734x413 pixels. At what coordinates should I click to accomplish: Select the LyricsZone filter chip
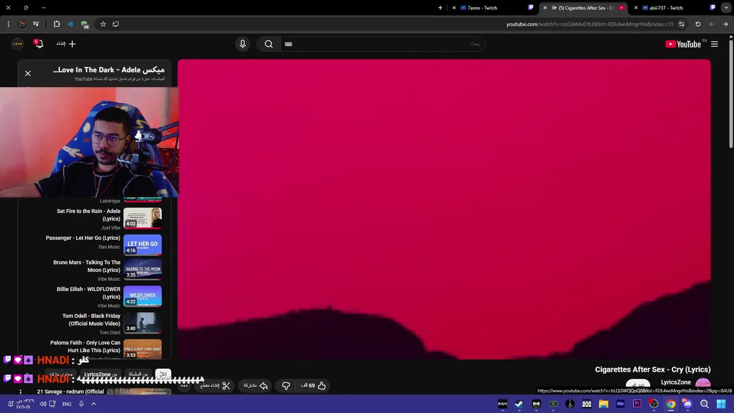[x=100, y=375]
